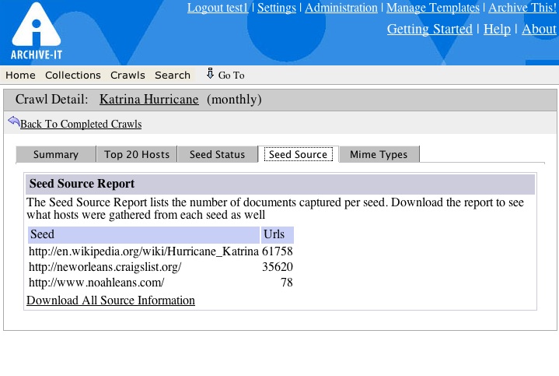View the Mime Types tab
Viewport: 559px width, 376px height.
[379, 154]
